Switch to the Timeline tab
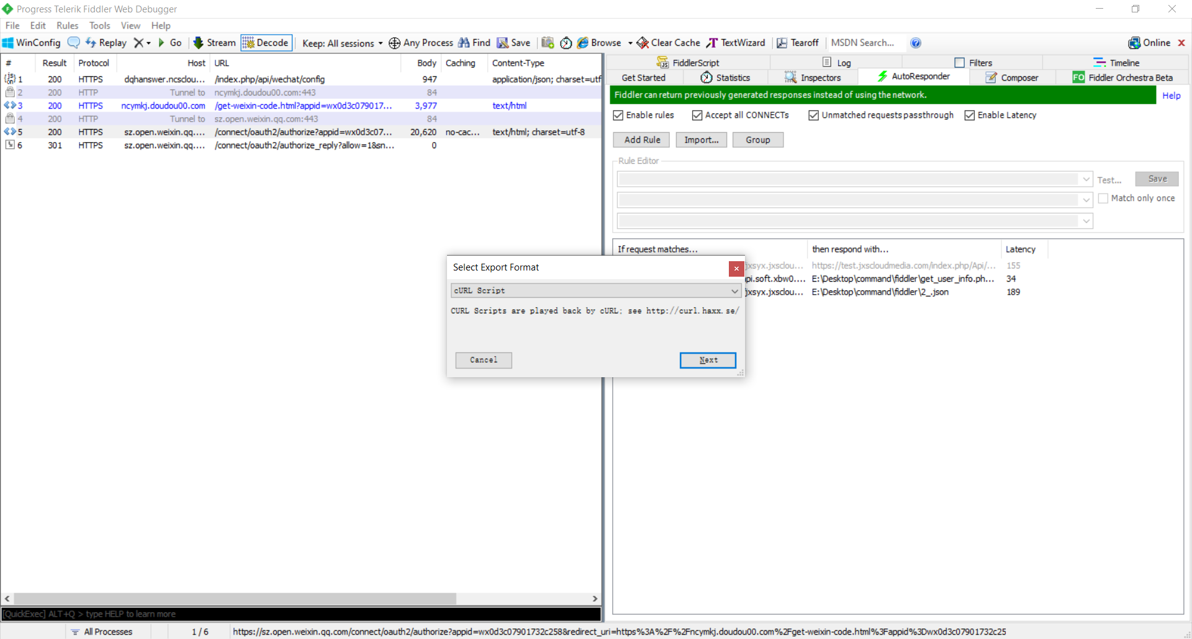This screenshot has height=639, width=1192. coord(1116,63)
